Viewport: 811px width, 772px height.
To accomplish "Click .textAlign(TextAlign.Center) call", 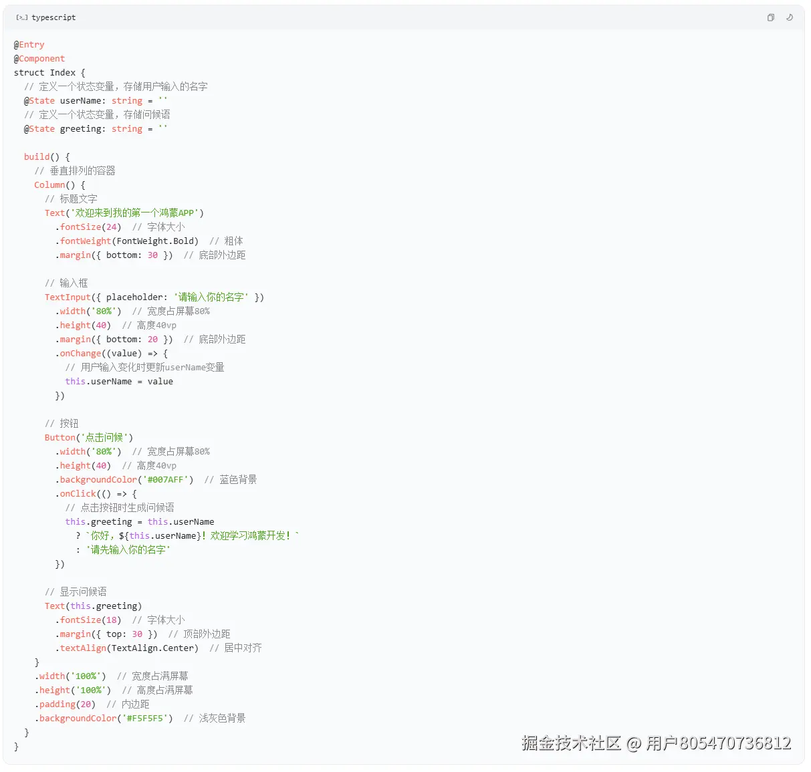I will 127,648.
